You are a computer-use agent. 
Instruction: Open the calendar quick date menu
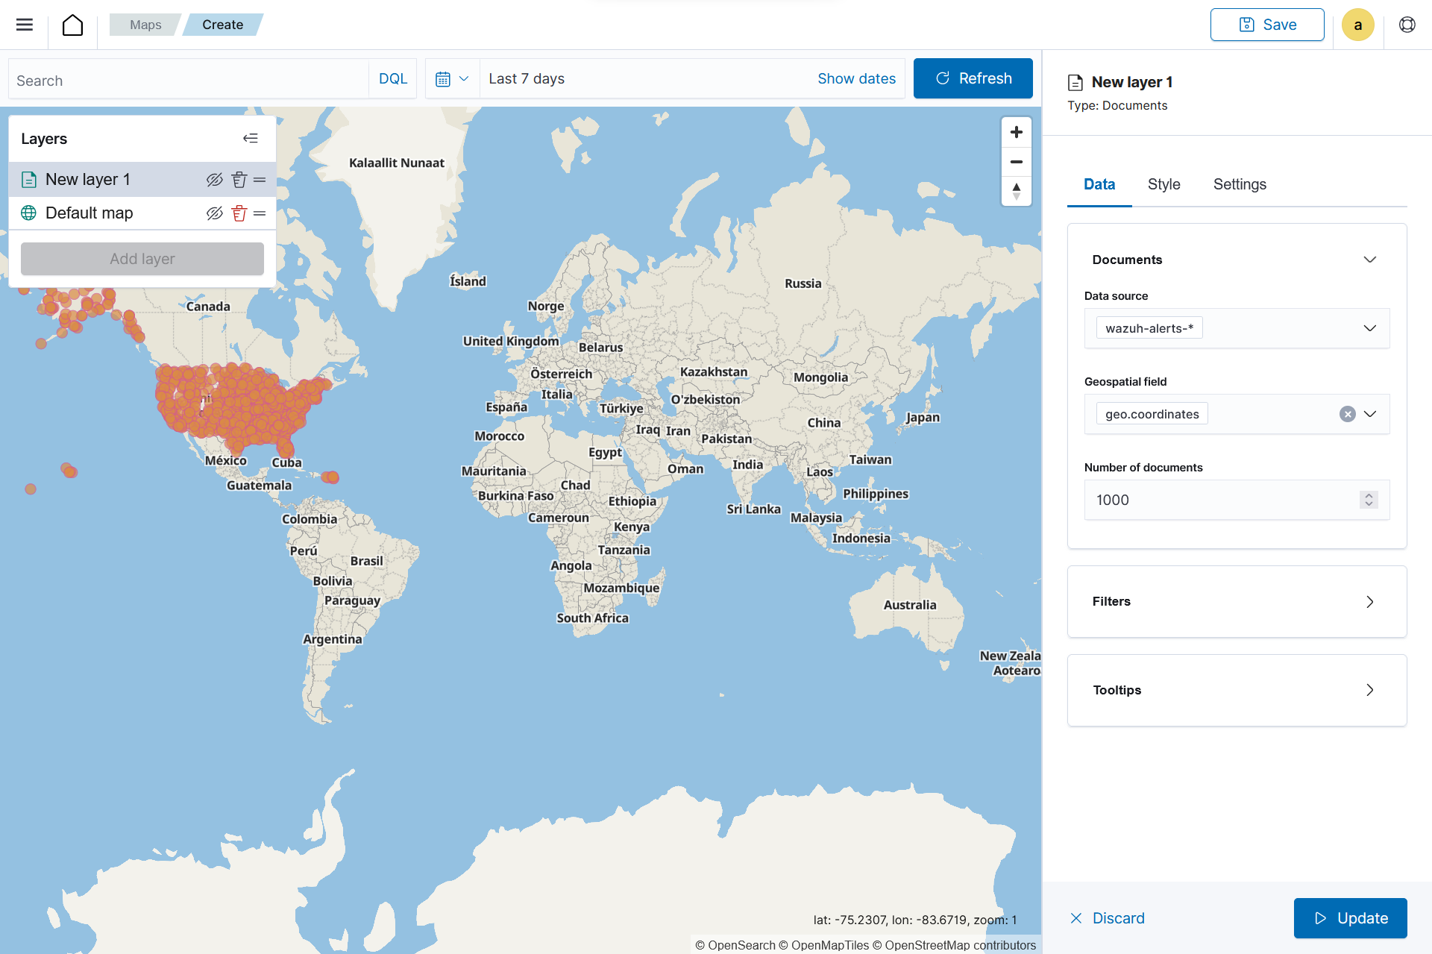pyautogui.click(x=452, y=78)
